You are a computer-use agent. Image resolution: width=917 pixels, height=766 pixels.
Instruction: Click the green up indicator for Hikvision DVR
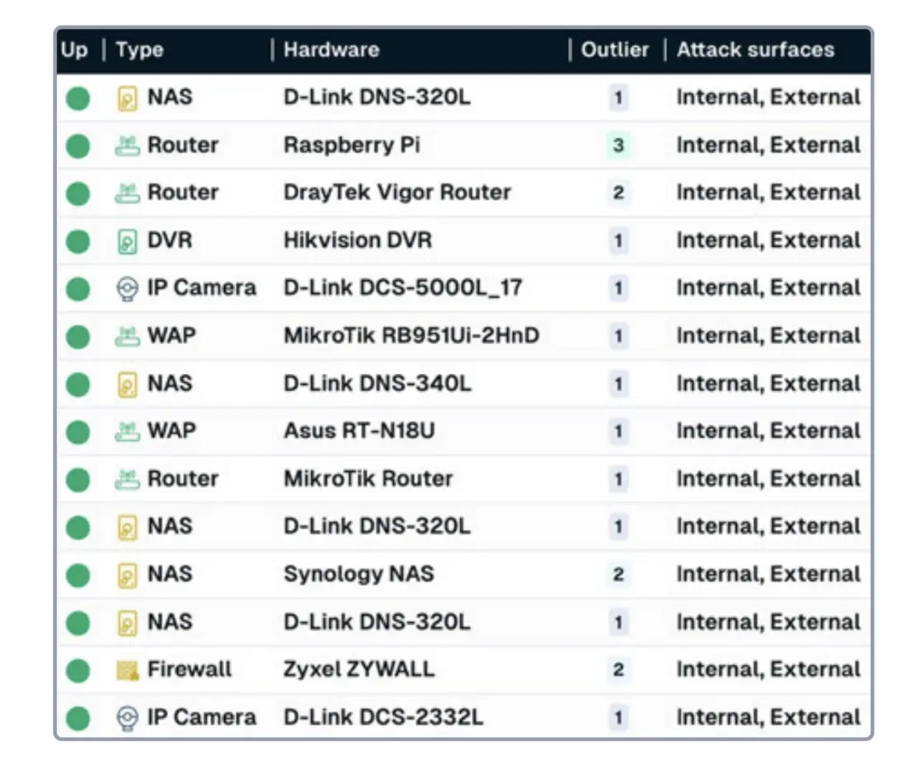[x=78, y=242]
